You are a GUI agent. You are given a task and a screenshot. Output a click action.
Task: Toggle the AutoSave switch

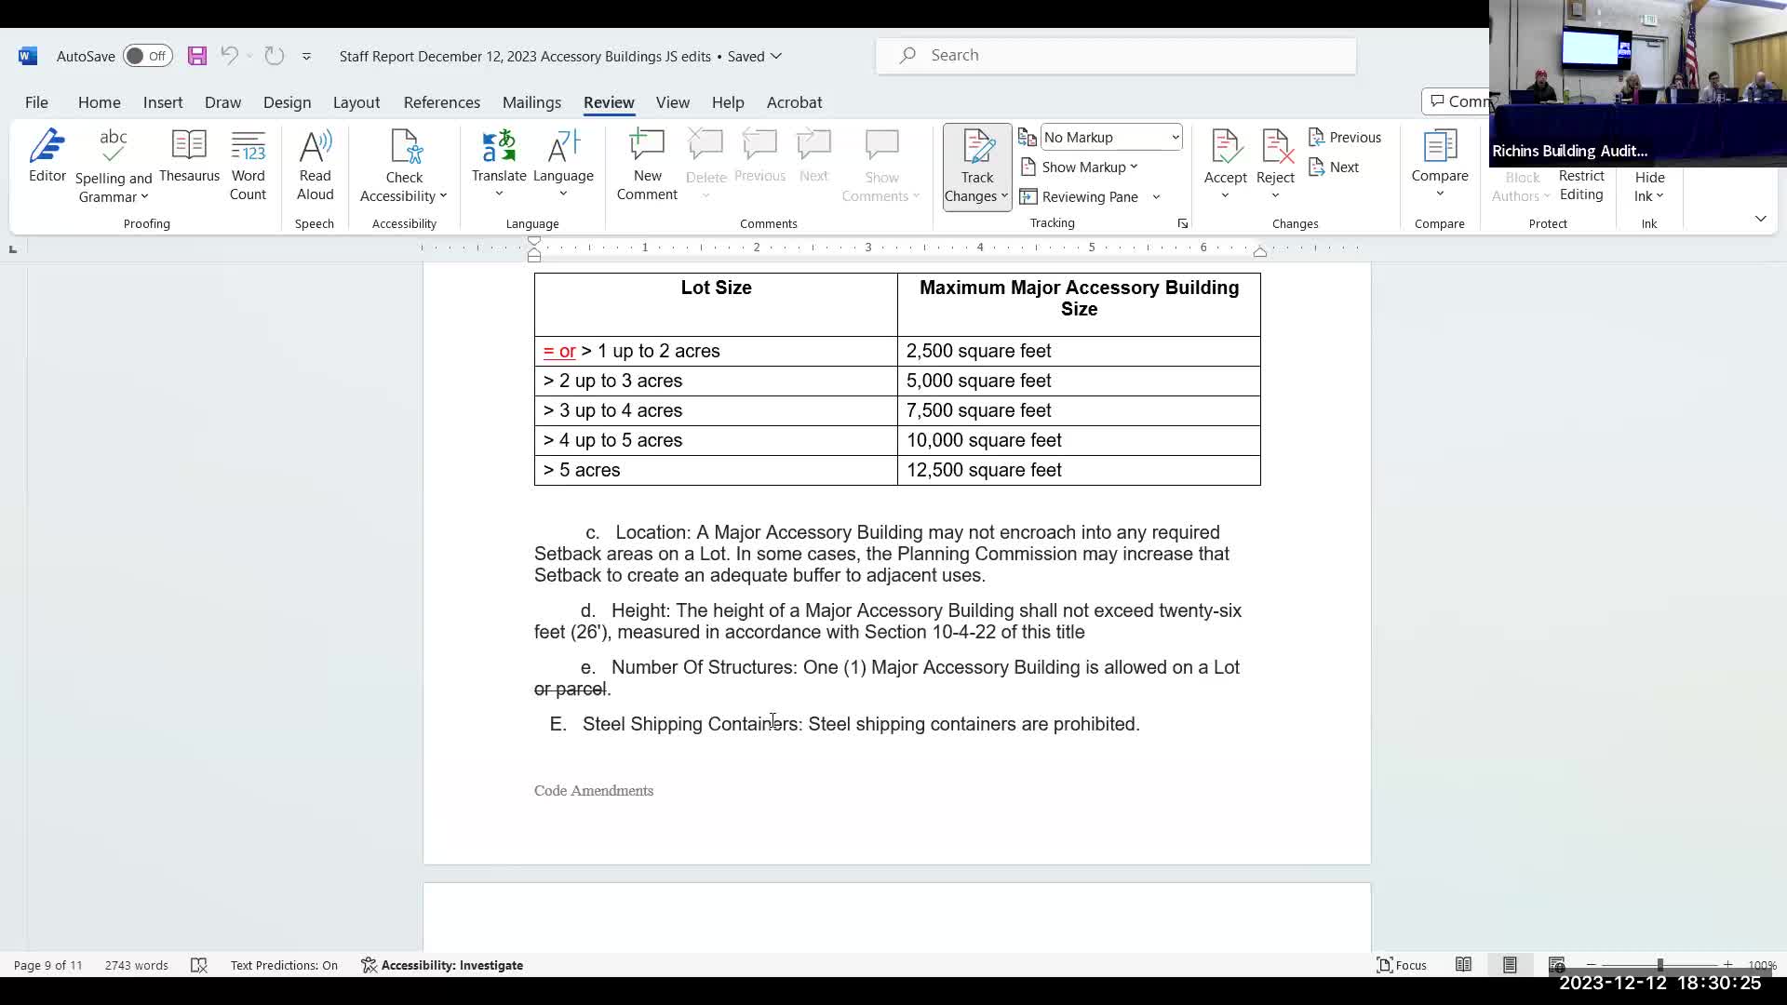(148, 56)
